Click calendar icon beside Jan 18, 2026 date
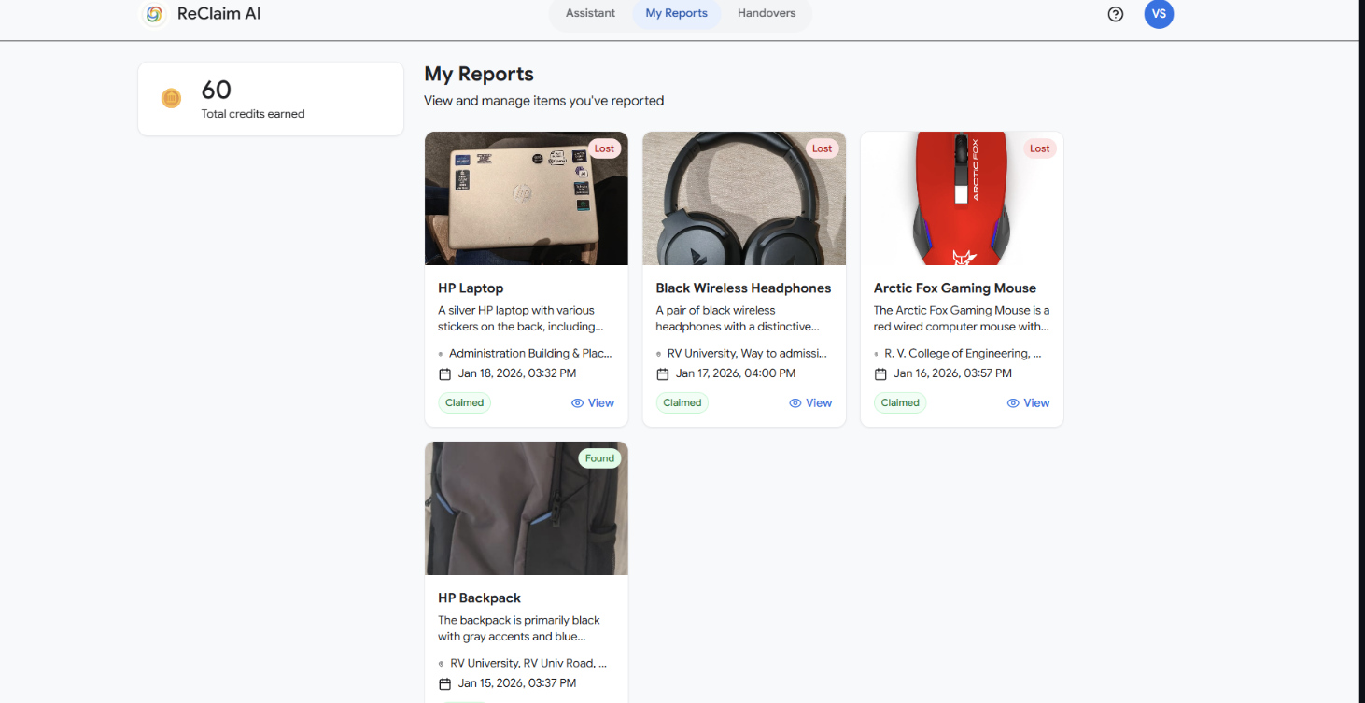 click(445, 373)
